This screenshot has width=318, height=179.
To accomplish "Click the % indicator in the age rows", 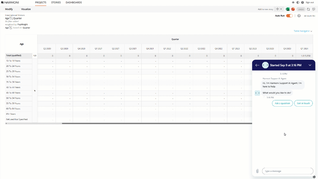I will point(35,91).
